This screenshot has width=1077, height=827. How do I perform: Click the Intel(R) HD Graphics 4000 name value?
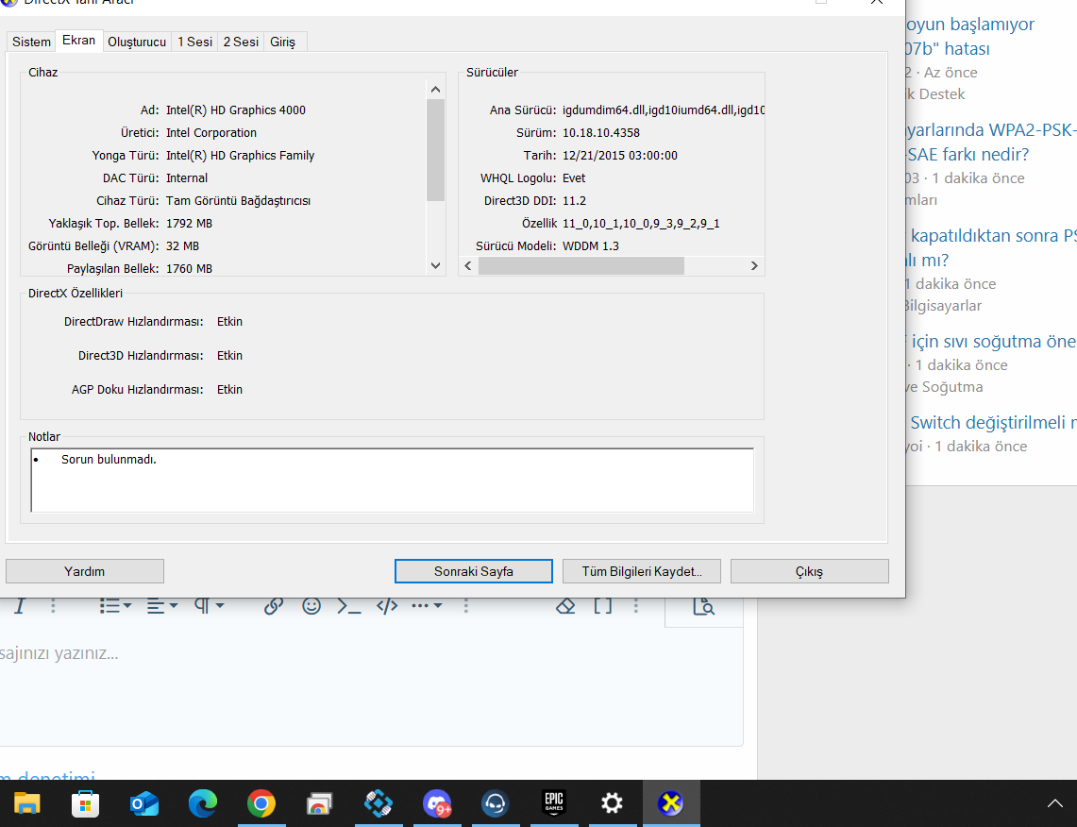236,110
